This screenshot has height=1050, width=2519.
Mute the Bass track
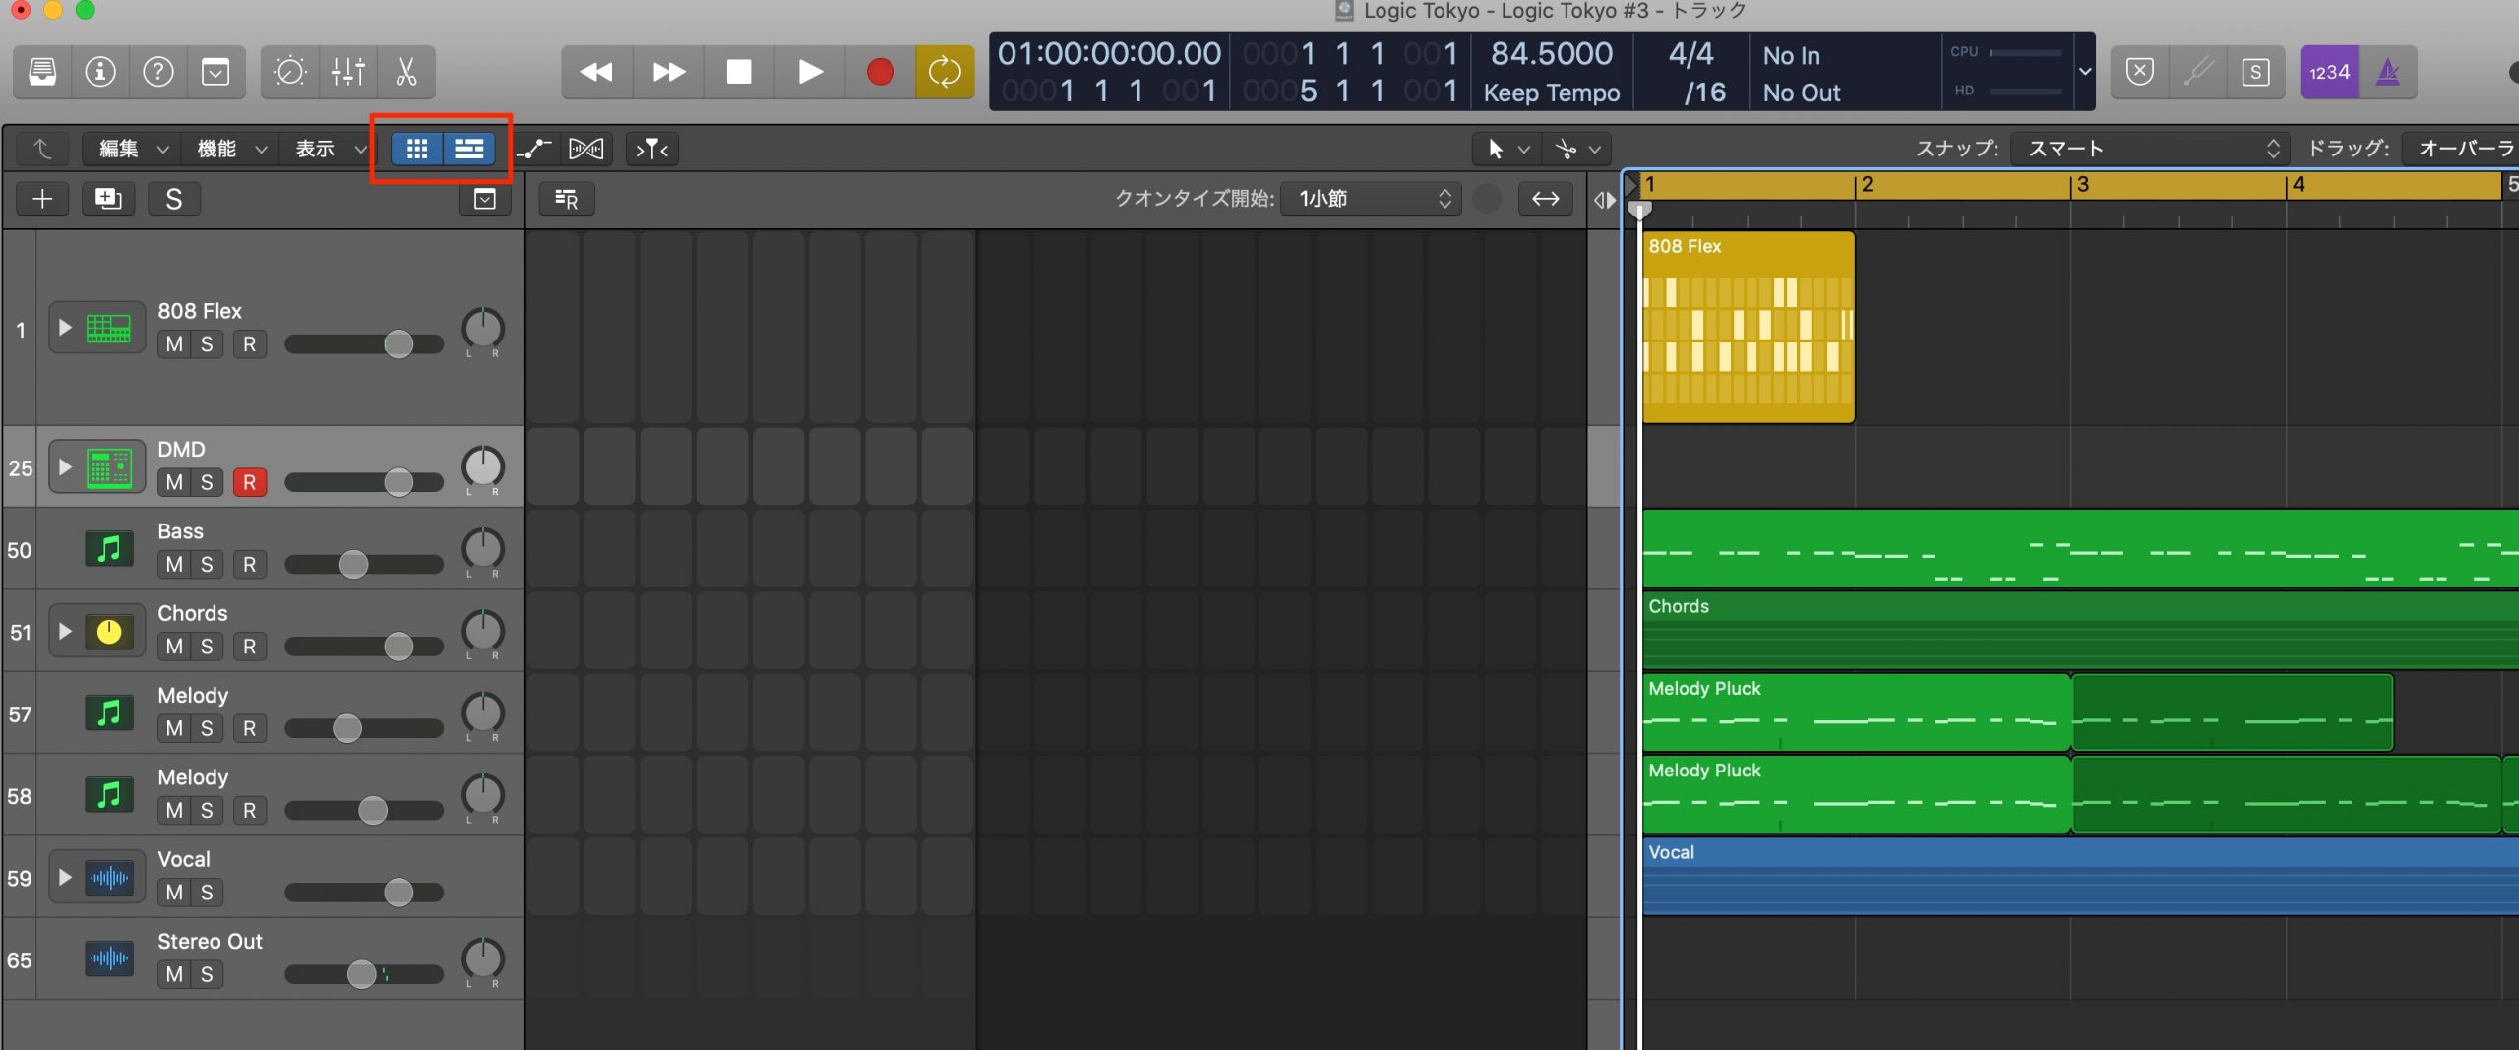coord(175,564)
